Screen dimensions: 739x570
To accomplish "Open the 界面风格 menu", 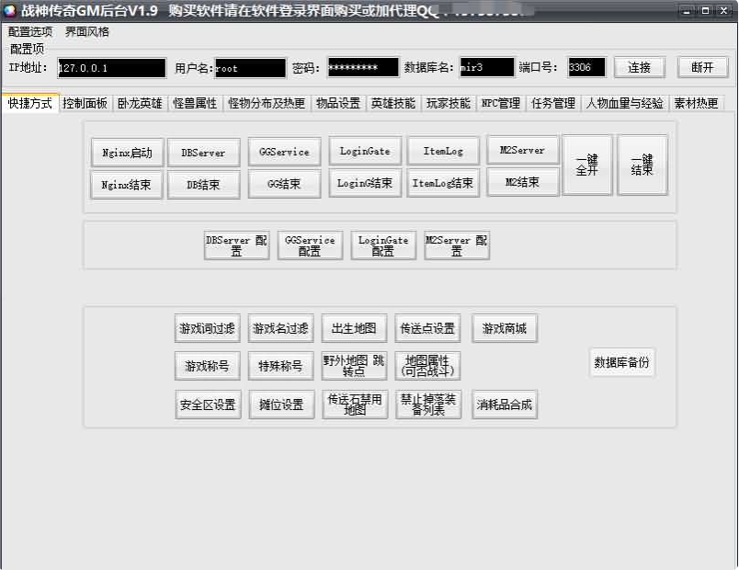I will point(87,31).
